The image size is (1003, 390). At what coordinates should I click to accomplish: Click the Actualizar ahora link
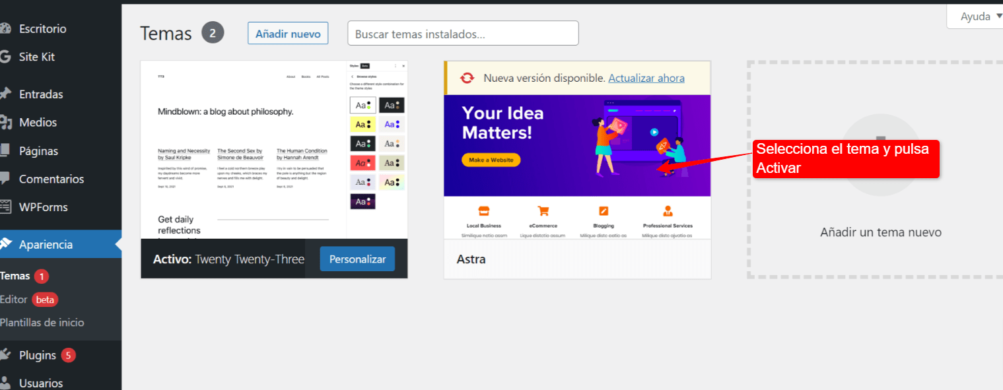tap(646, 78)
